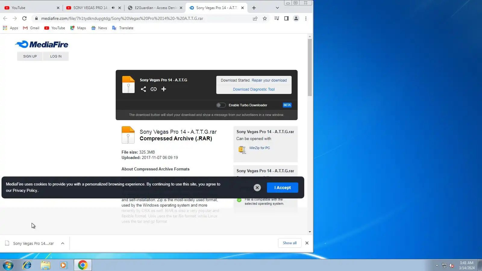This screenshot has height=271, width=482.
Task: Click the MediaFire logo
Action: (42, 45)
